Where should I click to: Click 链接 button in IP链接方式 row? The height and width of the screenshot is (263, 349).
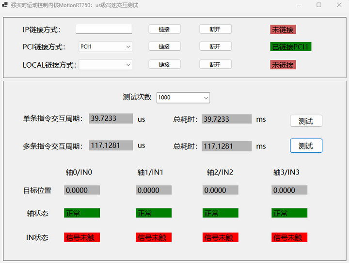[x=164, y=29]
